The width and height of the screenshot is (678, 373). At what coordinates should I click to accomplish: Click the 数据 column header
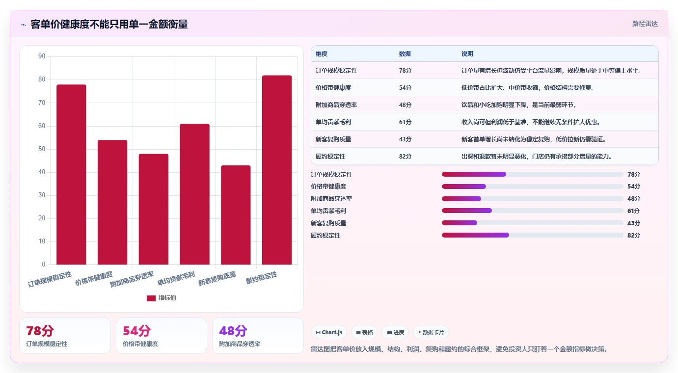click(x=405, y=53)
